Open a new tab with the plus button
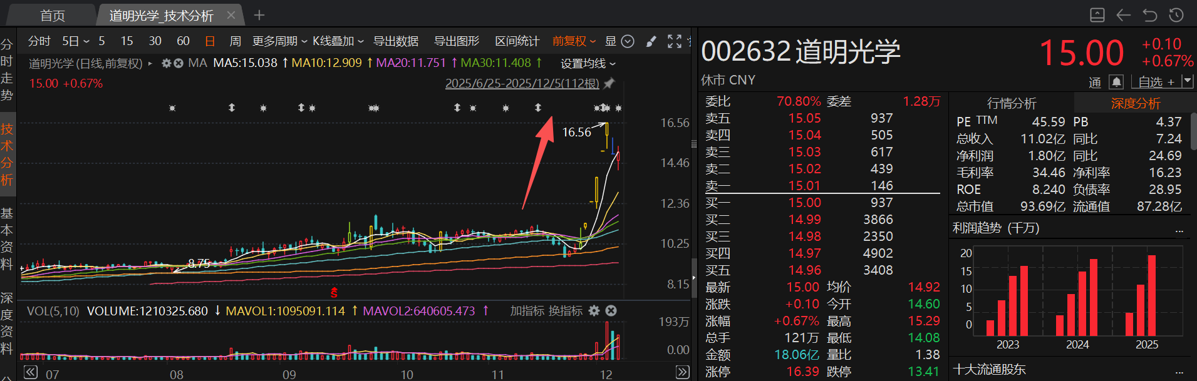This screenshot has width=1197, height=381. tap(259, 15)
